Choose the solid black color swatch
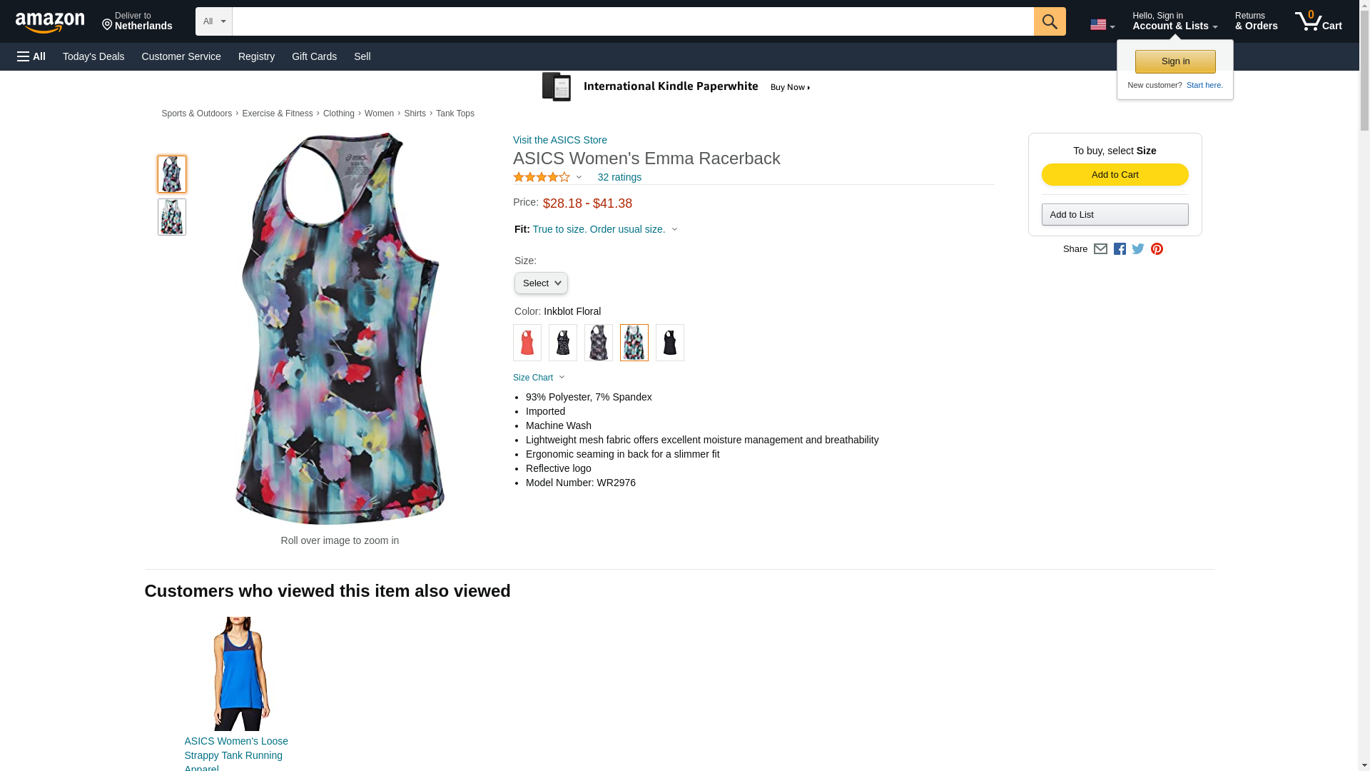Screen dimensions: 1370x771 tap(670, 343)
